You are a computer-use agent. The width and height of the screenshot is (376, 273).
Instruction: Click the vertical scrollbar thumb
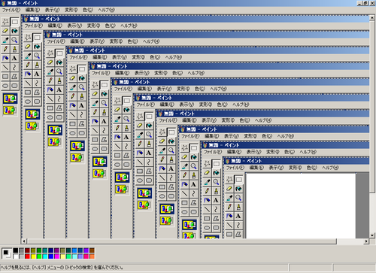click(372, 106)
